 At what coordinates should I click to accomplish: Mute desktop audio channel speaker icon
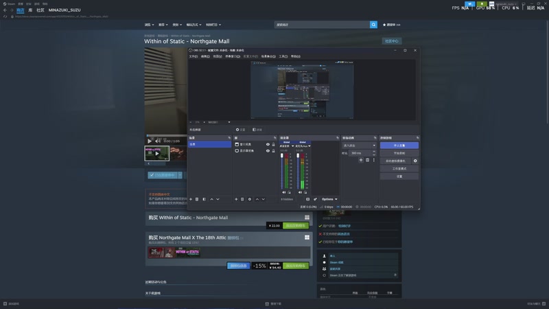click(284, 192)
